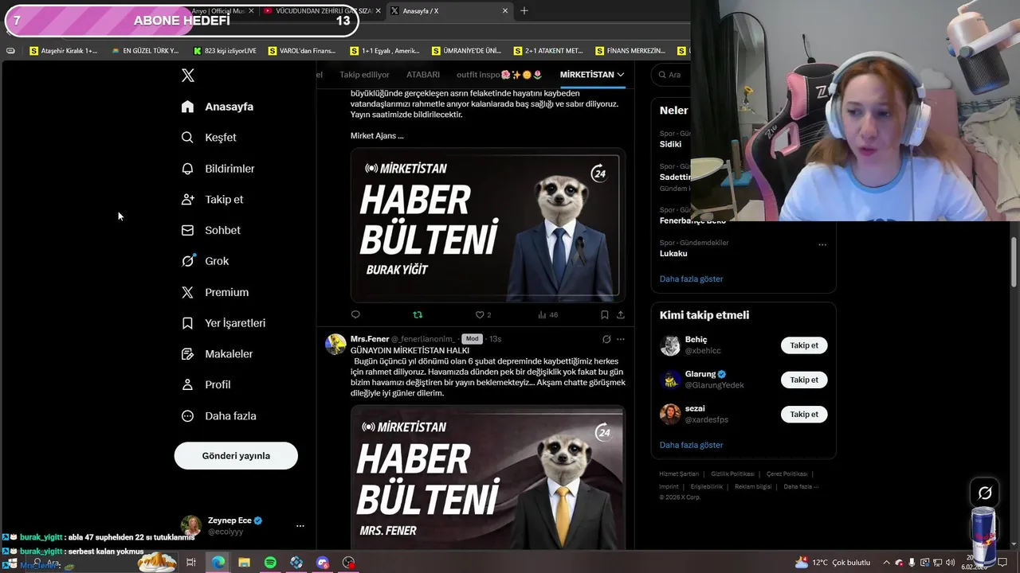Image resolution: width=1020 pixels, height=573 pixels.
Task: Focus the Ara search field
Action: (671, 75)
